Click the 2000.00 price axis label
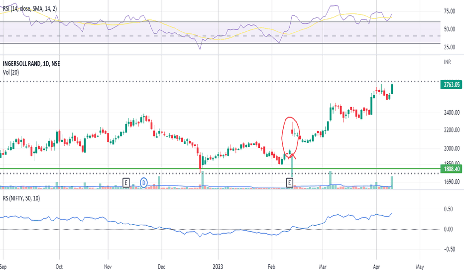 (452, 148)
